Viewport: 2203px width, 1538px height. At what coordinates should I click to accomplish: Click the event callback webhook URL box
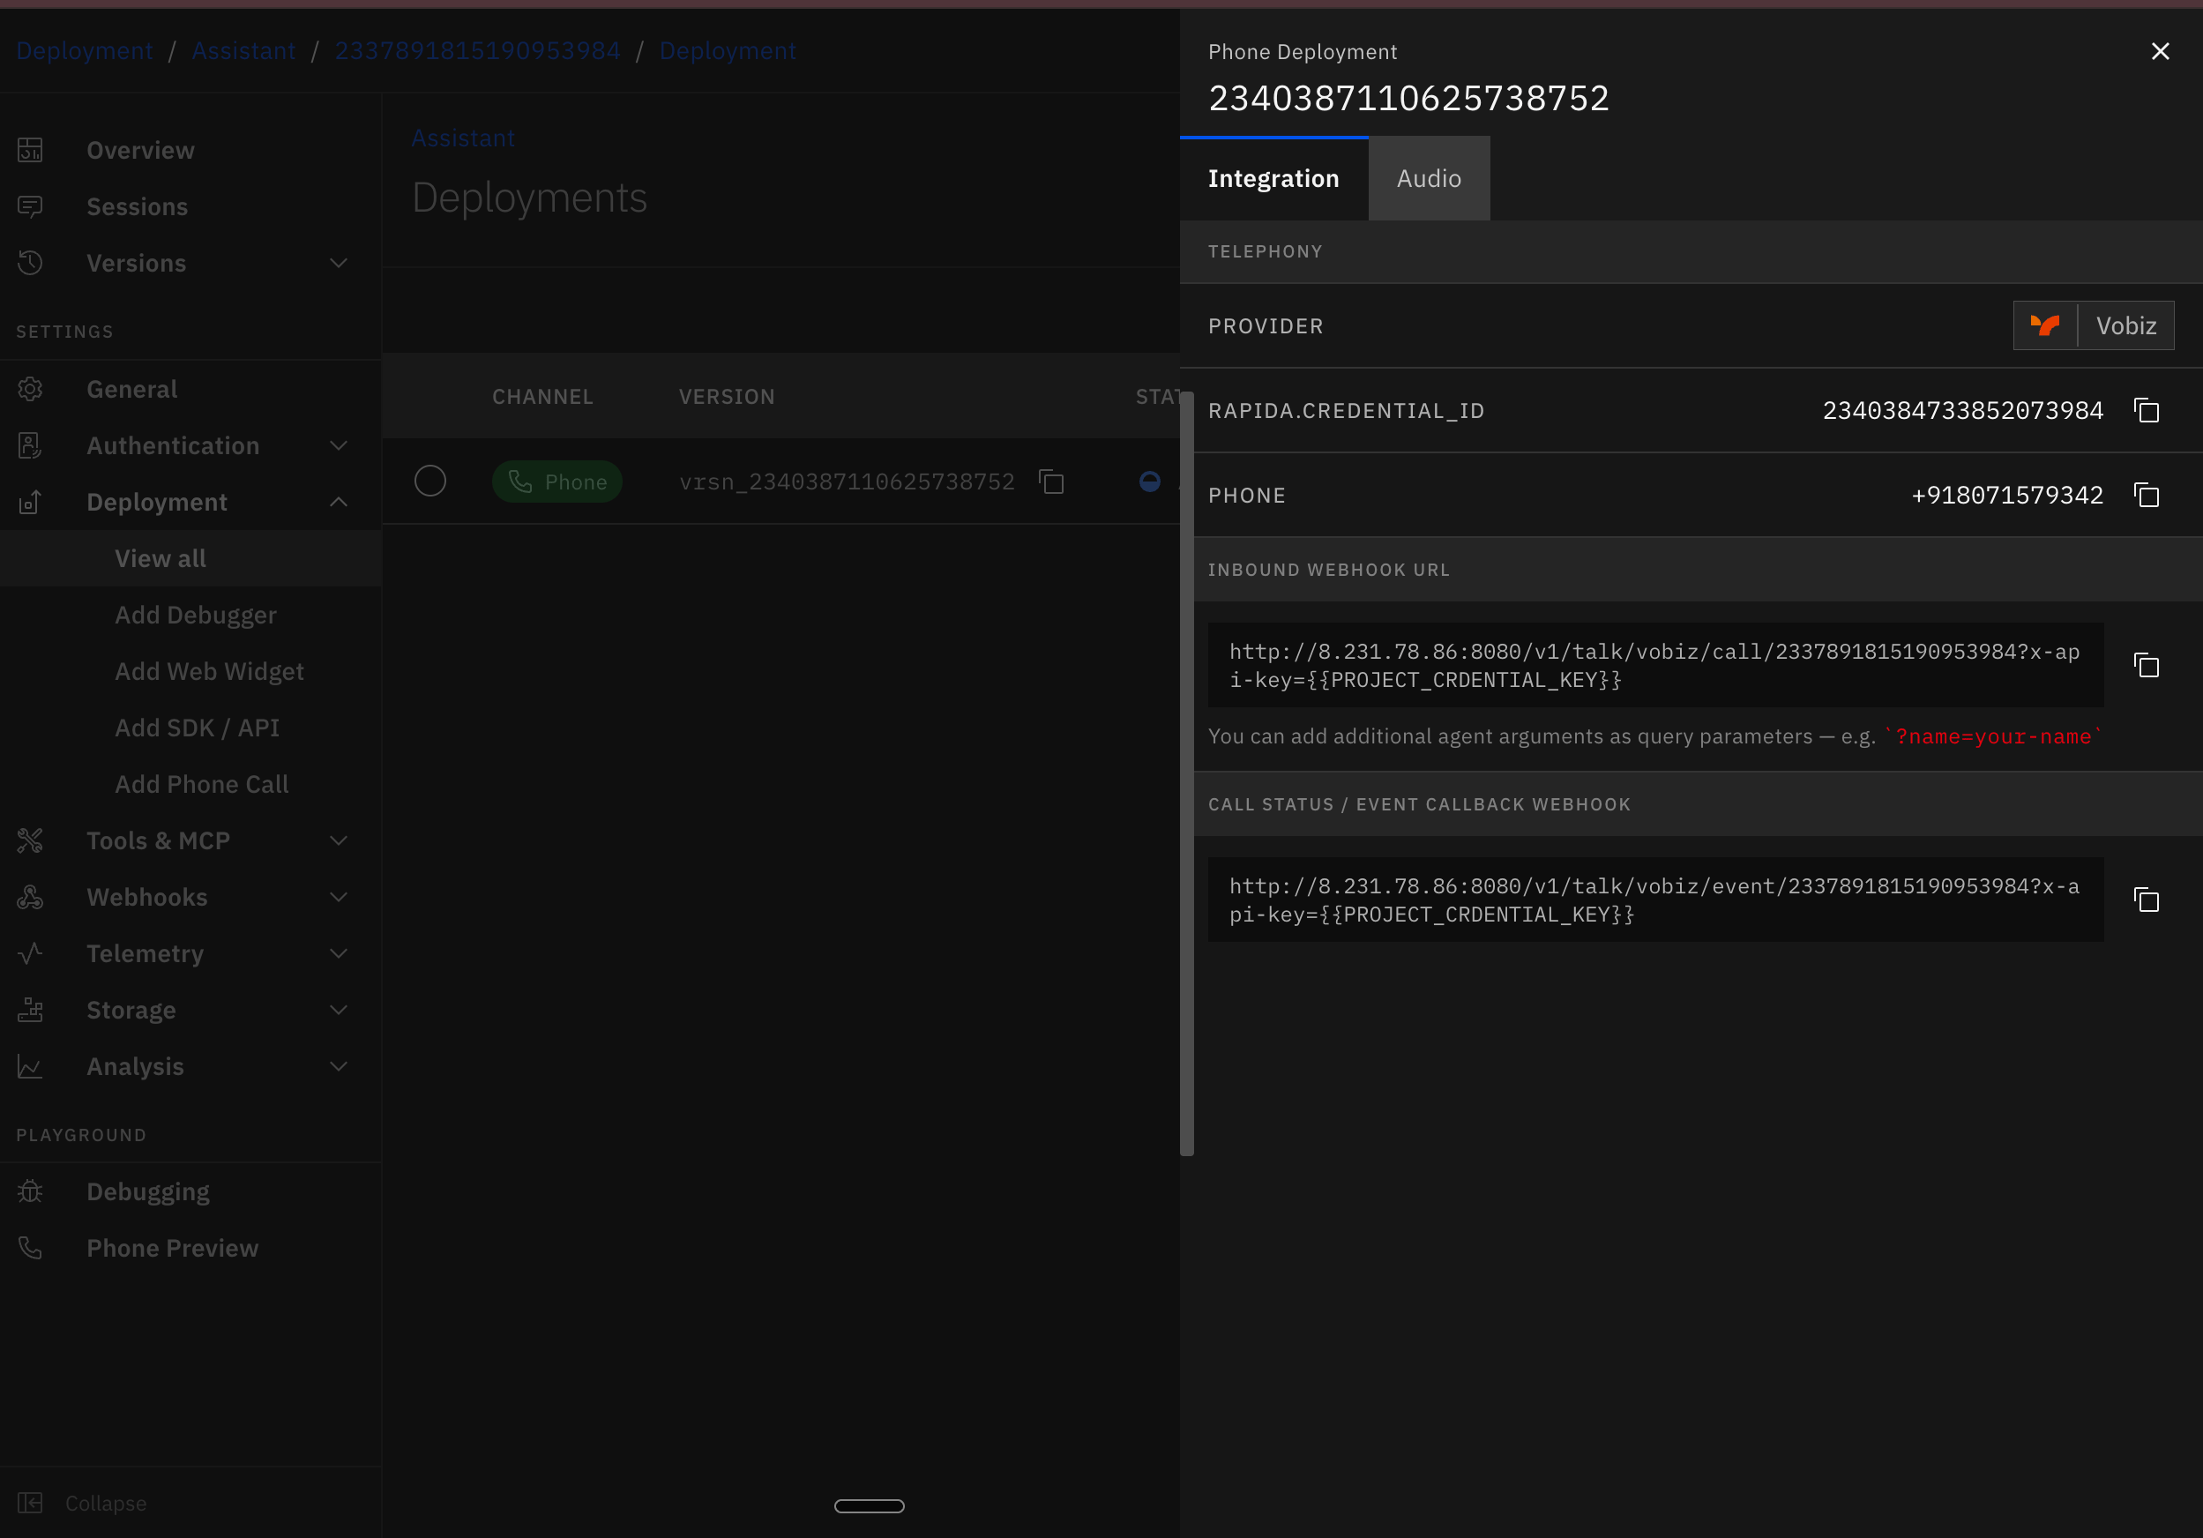point(1655,899)
